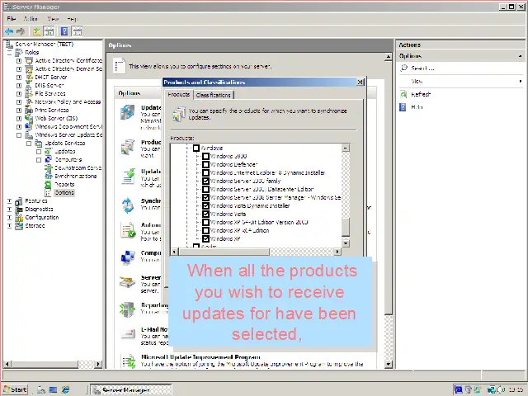This screenshot has width=528, height=396.
Task: Open the Action menu
Action: [31, 18]
